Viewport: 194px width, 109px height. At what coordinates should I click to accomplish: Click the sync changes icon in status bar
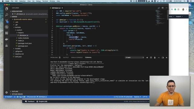pos(15,97)
